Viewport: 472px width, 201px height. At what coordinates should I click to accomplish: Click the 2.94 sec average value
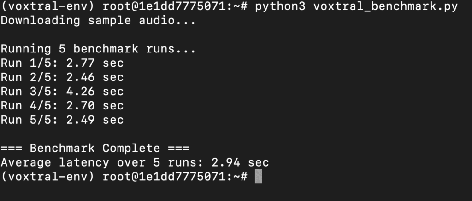click(x=240, y=162)
